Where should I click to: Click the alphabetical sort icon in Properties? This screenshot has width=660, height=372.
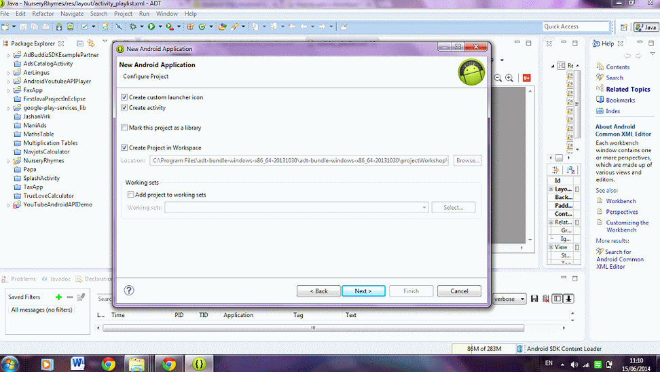point(570,170)
